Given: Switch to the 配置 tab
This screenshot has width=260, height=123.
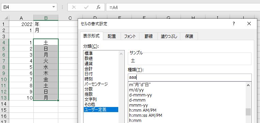Looking at the screenshot, I should (x=112, y=36).
